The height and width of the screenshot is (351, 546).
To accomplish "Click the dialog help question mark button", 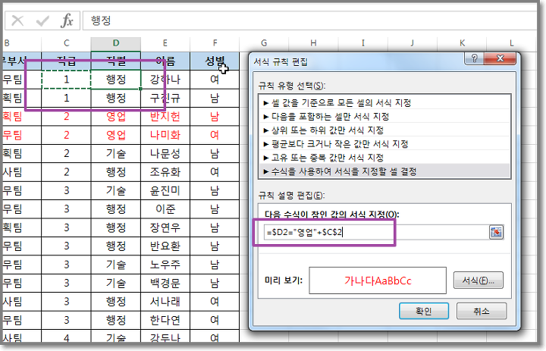I will pos(474,58).
